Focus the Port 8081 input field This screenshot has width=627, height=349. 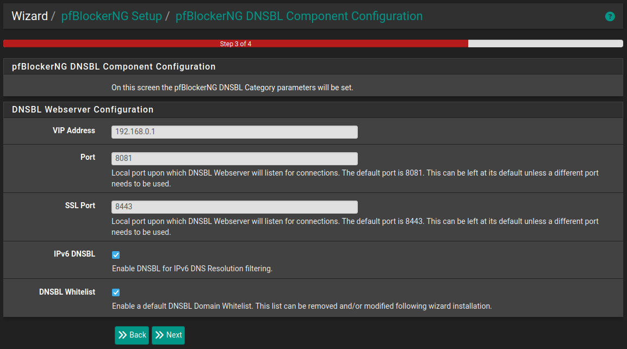click(x=234, y=158)
